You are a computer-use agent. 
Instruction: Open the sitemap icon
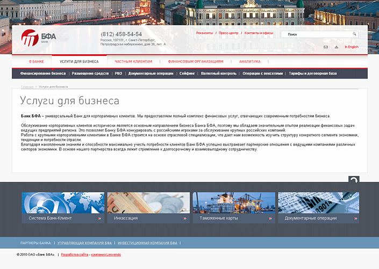point(336,47)
